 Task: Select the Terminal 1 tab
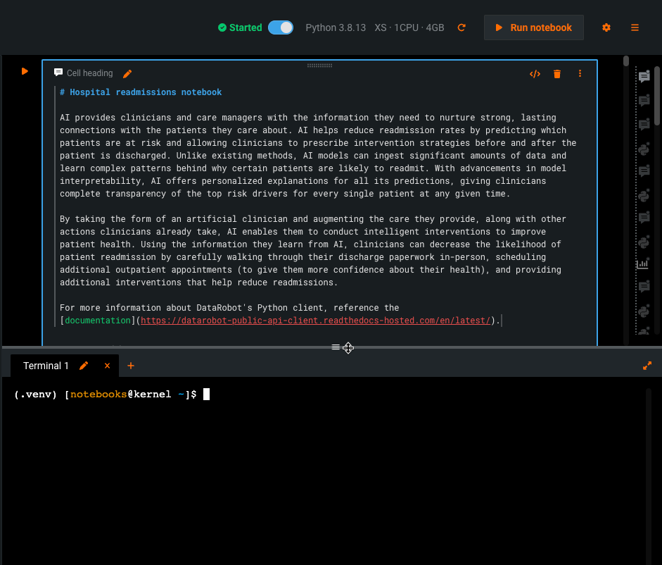(46, 366)
